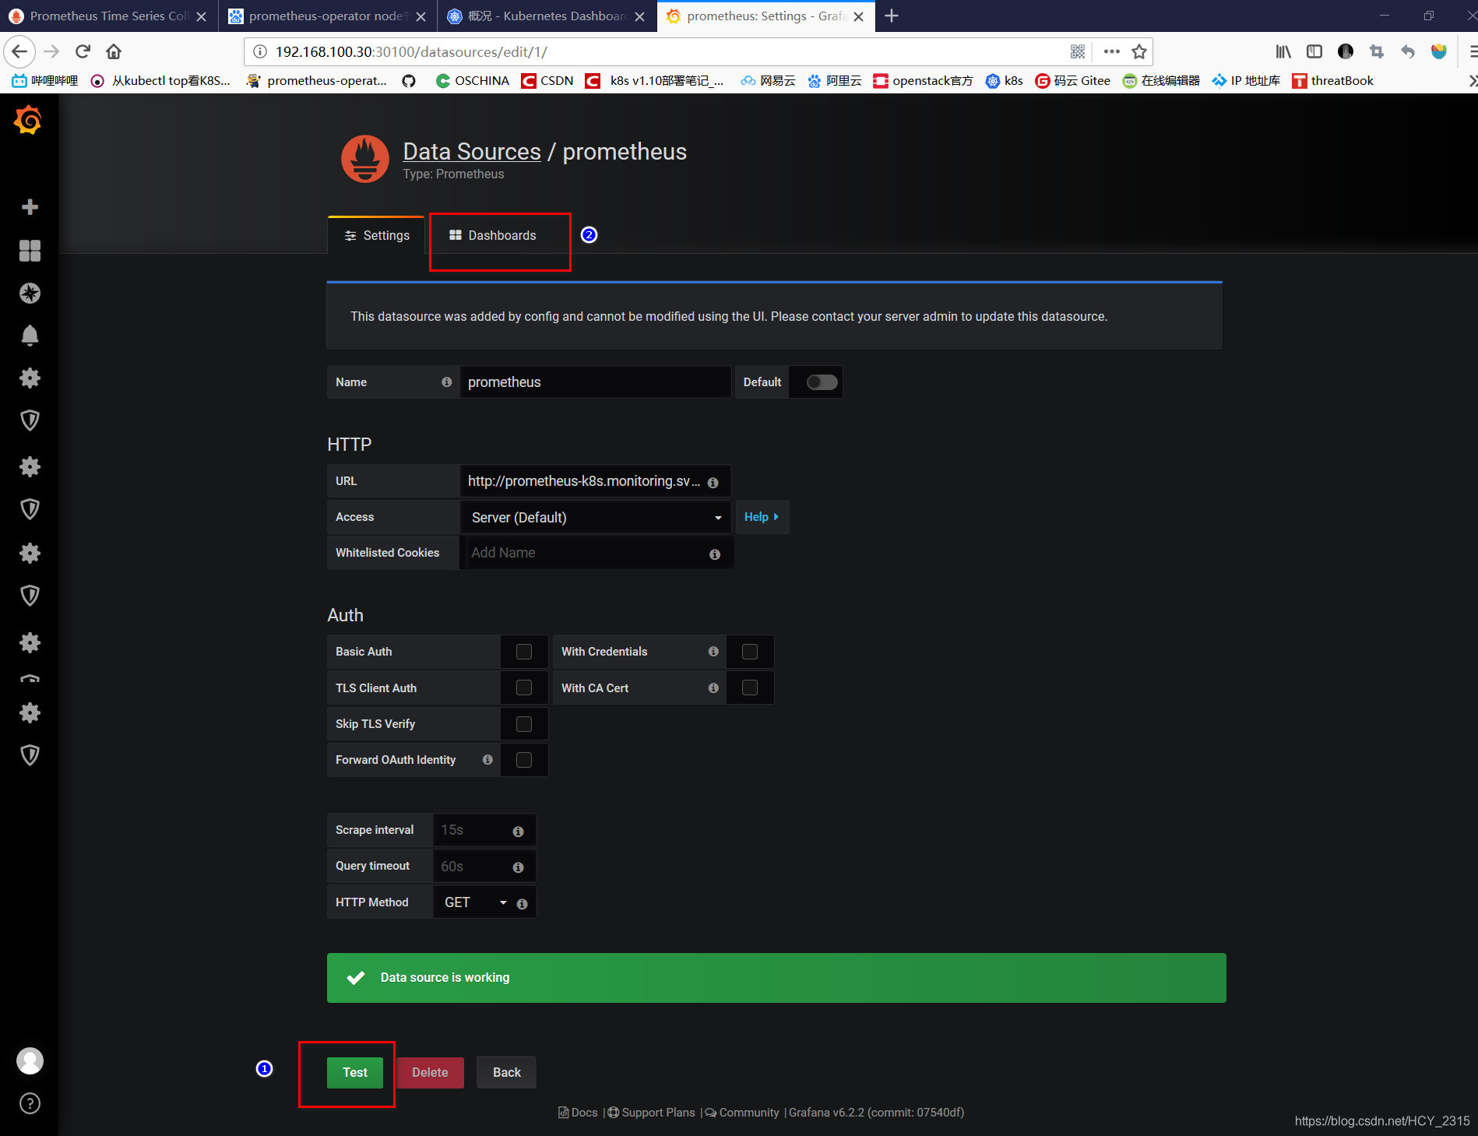Image resolution: width=1478 pixels, height=1136 pixels.
Task: Click the QR code icon in address bar
Action: (1078, 51)
